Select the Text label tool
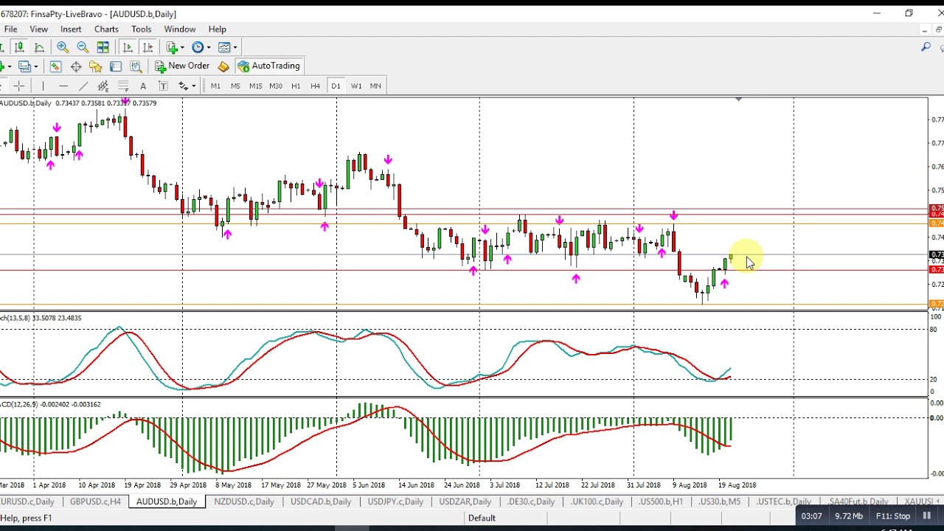Viewport: 944px width, 531px height. 143,86
